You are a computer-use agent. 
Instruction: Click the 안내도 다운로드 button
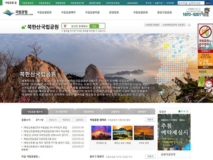click(x=152, y=25)
